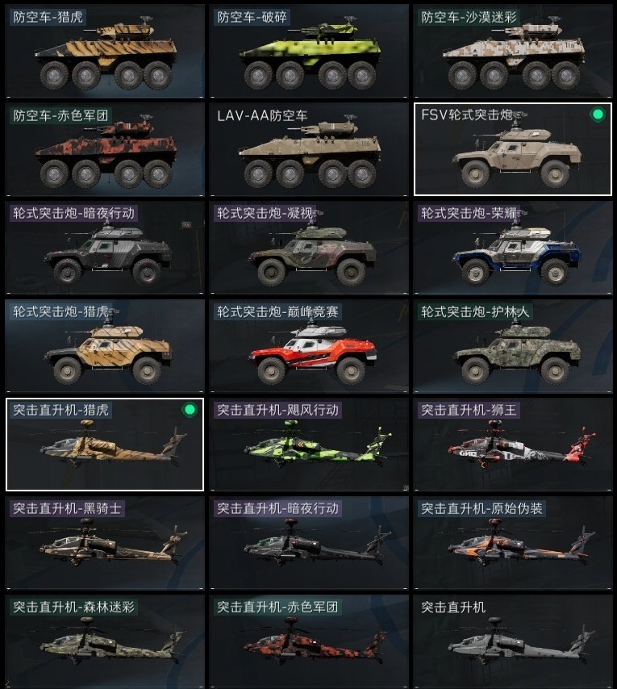Viewport: 617px width, 689px height.
Task: Click the green equipped dot on 突击直升机-猎虎
Action: click(190, 410)
